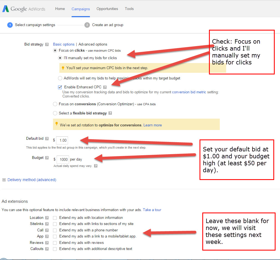Select AdWords will set my bids option
The image size is (280, 260).
60,78
